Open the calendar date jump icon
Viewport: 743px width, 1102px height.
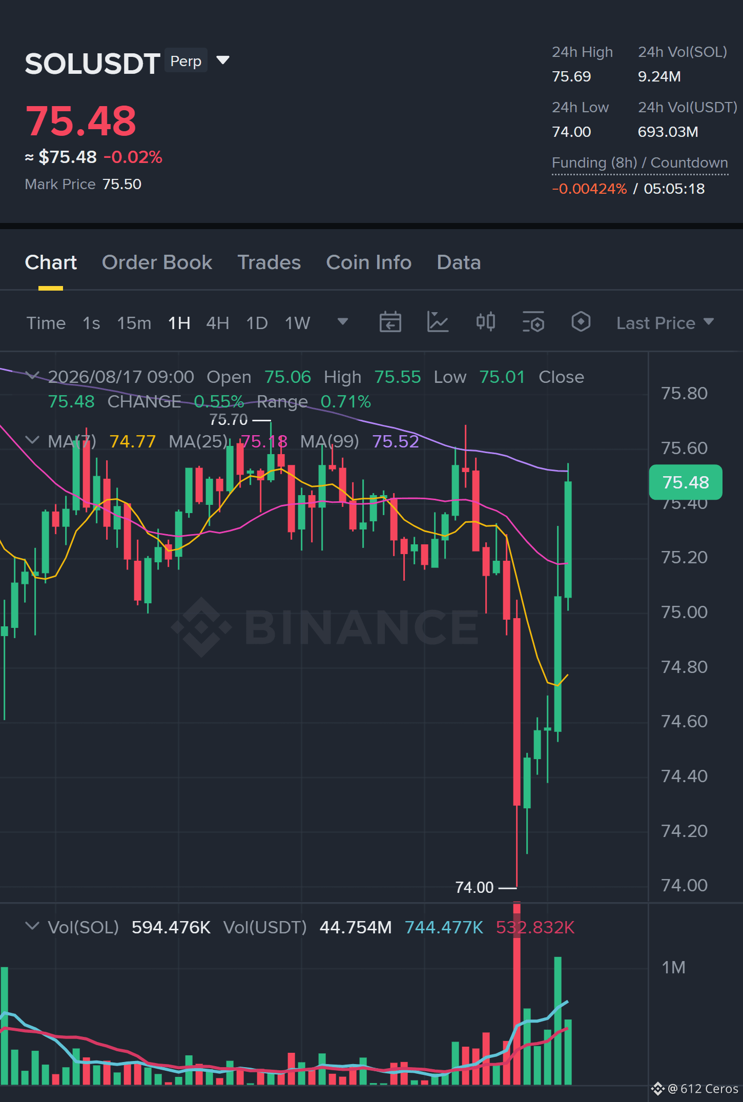[390, 322]
